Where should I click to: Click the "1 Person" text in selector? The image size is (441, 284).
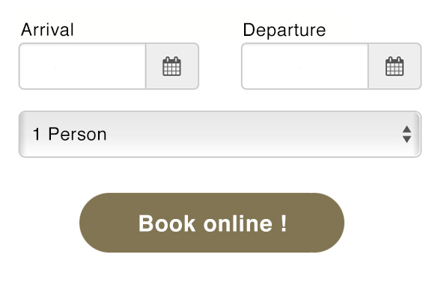coord(70,134)
